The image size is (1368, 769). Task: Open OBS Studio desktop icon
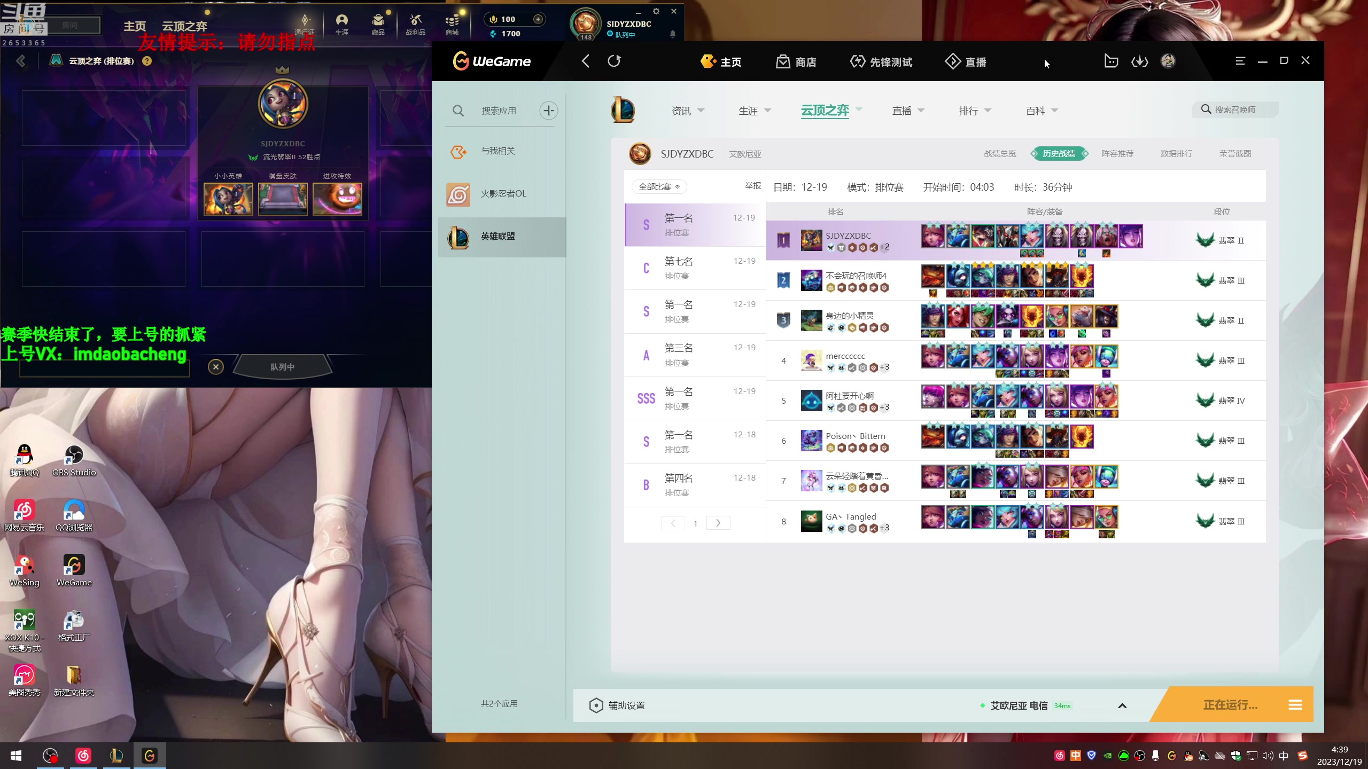(74, 461)
